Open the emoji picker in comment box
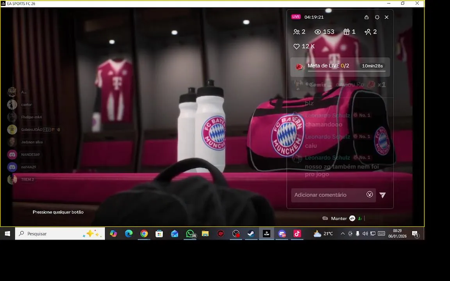Screen dimensions: 450x281 click(370, 194)
